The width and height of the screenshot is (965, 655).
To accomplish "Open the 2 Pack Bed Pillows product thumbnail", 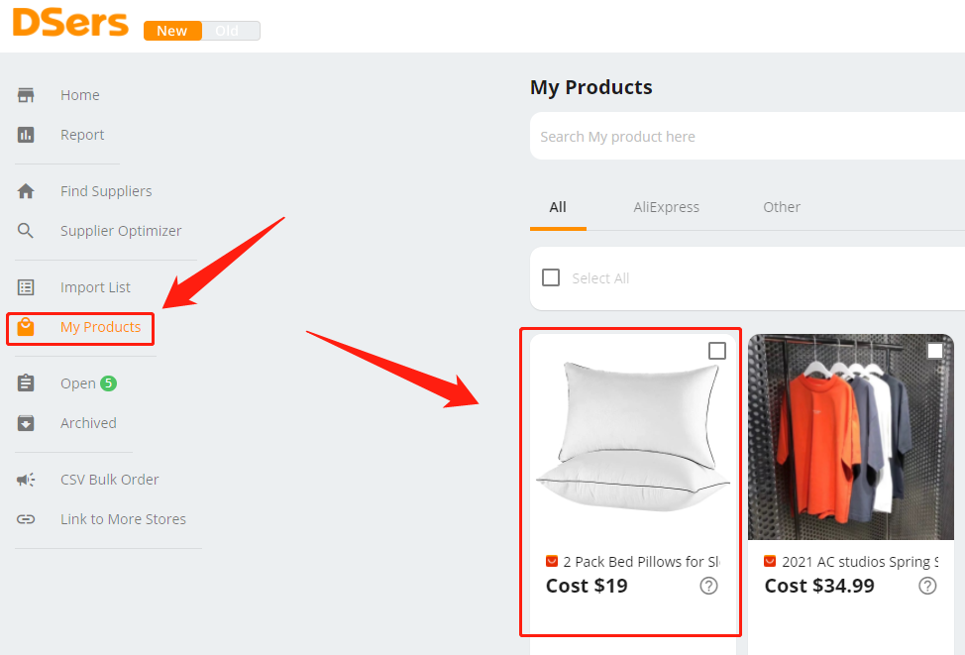I will pos(633,437).
